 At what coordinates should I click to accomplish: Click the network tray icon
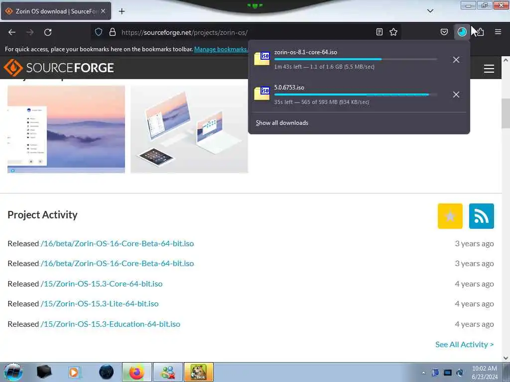click(448, 373)
